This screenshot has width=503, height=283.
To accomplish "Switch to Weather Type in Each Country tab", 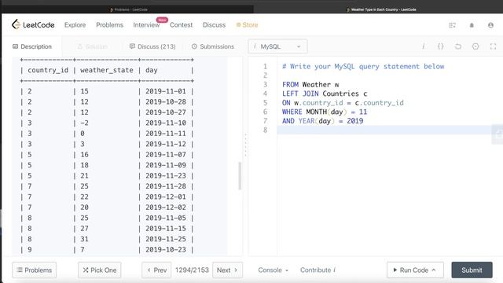I will pos(381,9).
